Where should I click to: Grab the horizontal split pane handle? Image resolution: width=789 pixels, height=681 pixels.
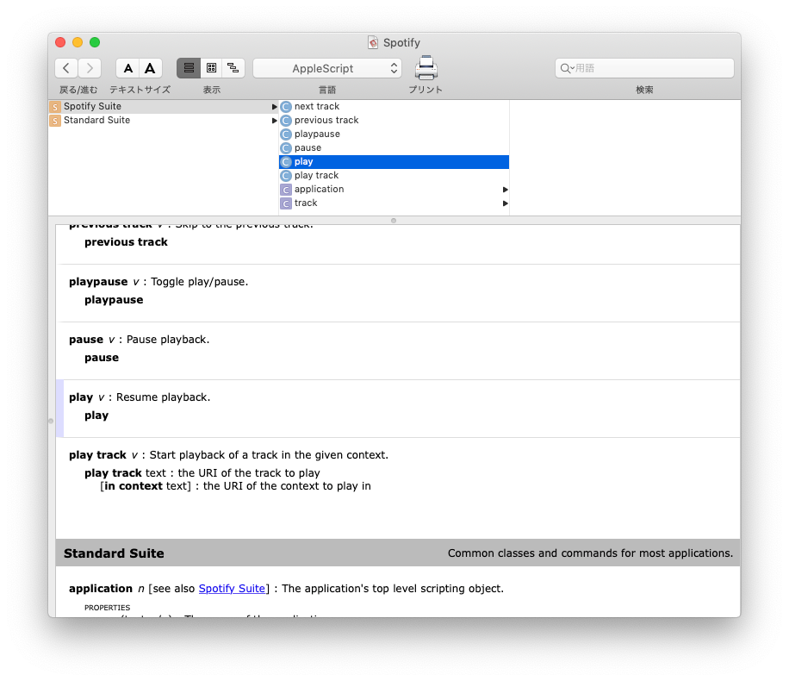click(x=394, y=221)
